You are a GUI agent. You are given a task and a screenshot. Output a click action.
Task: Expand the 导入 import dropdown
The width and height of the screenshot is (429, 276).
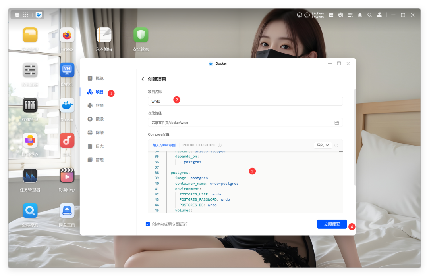click(x=323, y=145)
